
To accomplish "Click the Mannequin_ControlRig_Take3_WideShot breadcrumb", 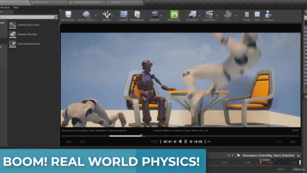I will 268,156.
